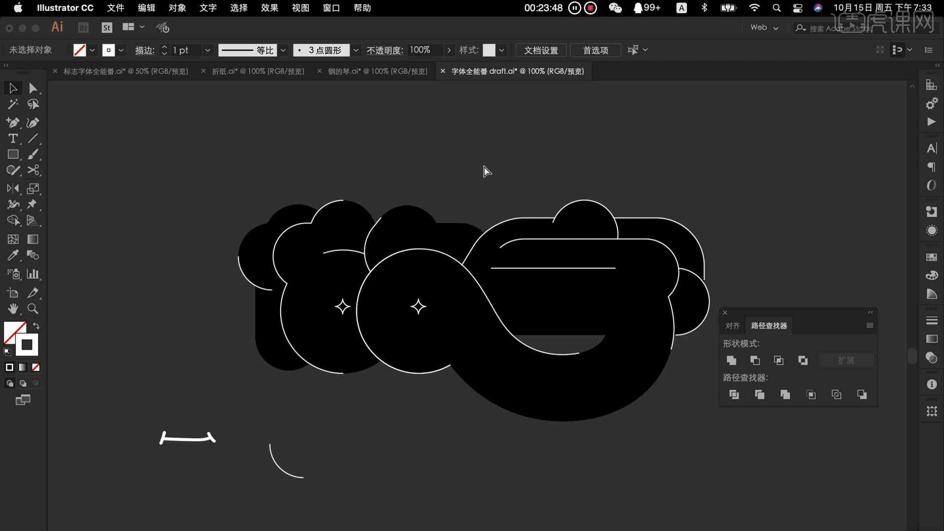Open the 视图 (View) menu
This screenshot has height=531, width=944.
[x=299, y=7]
